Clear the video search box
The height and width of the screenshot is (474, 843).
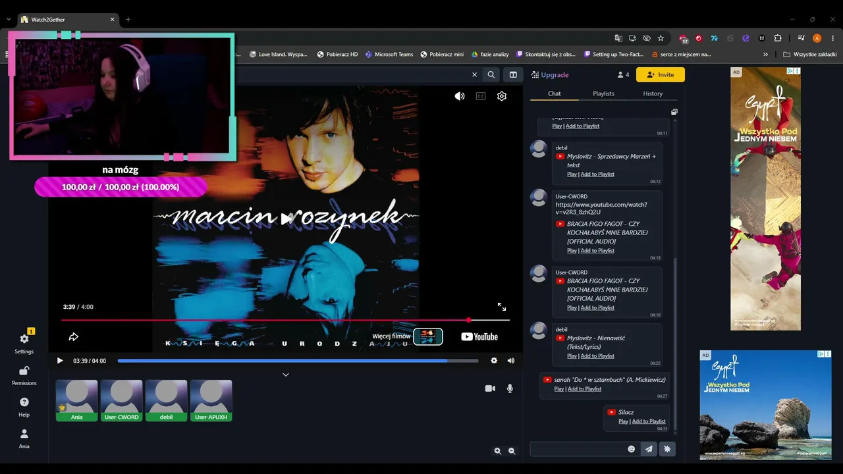point(474,75)
